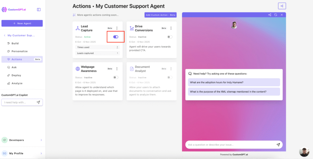The height and width of the screenshot is (159, 313).
Task: Click the Leads captured row
Action: pos(98,53)
